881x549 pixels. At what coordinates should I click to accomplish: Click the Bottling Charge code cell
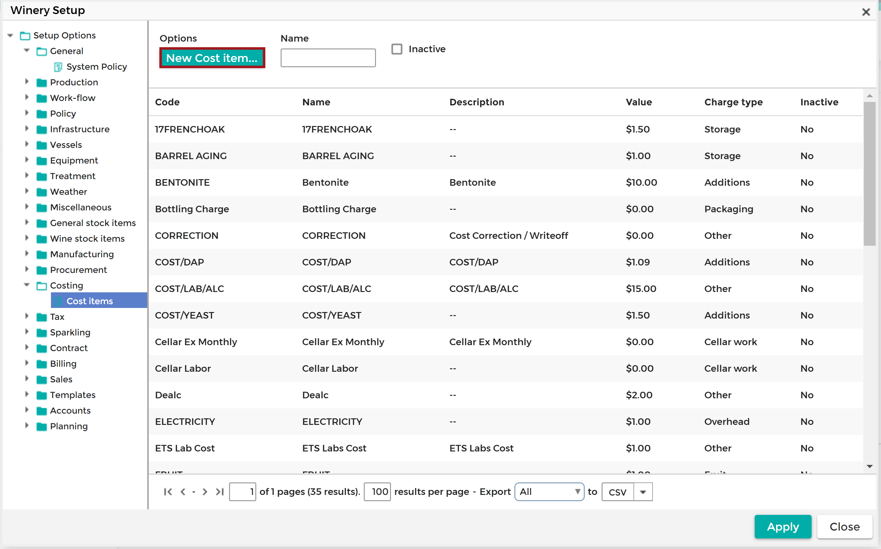click(192, 209)
